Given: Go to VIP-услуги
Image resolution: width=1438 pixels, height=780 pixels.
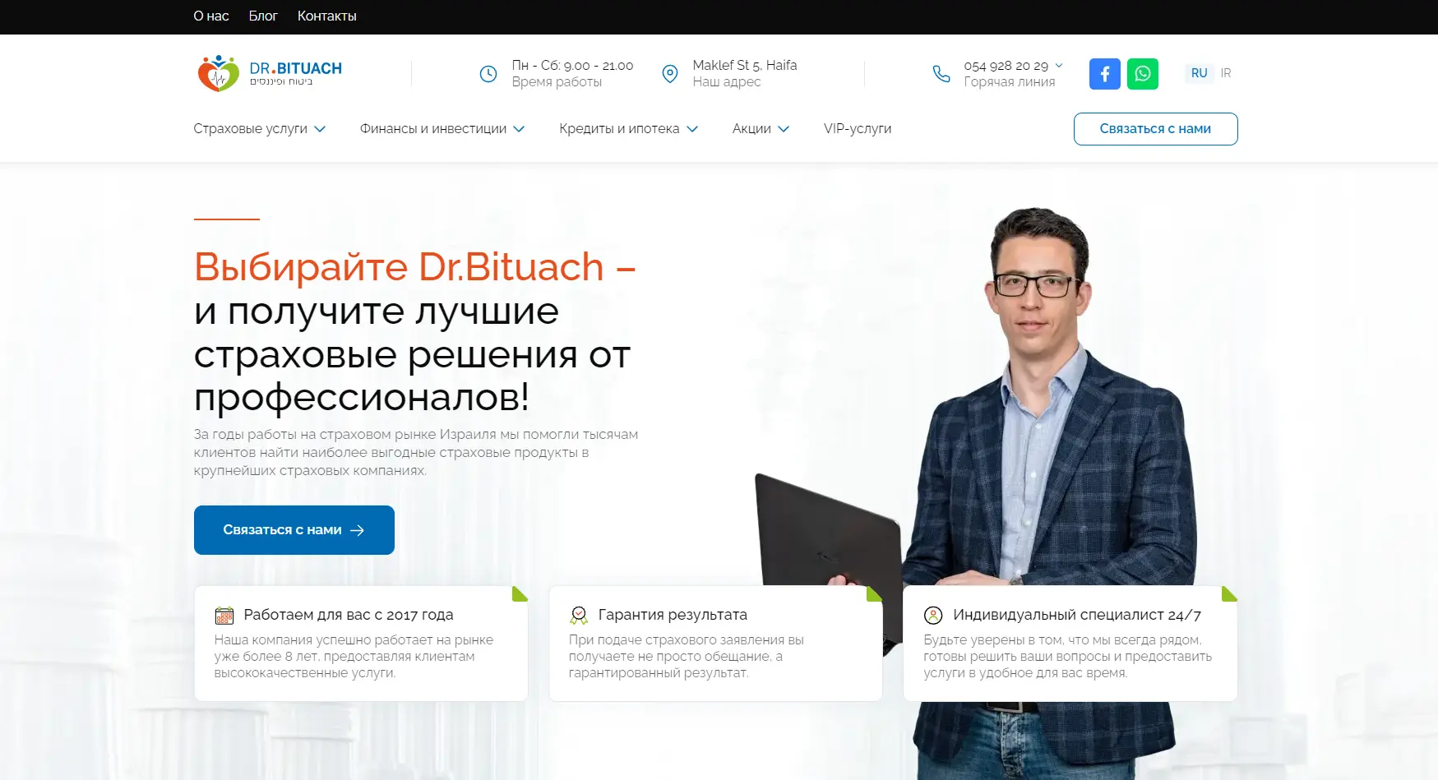Looking at the screenshot, I should (x=858, y=129).
